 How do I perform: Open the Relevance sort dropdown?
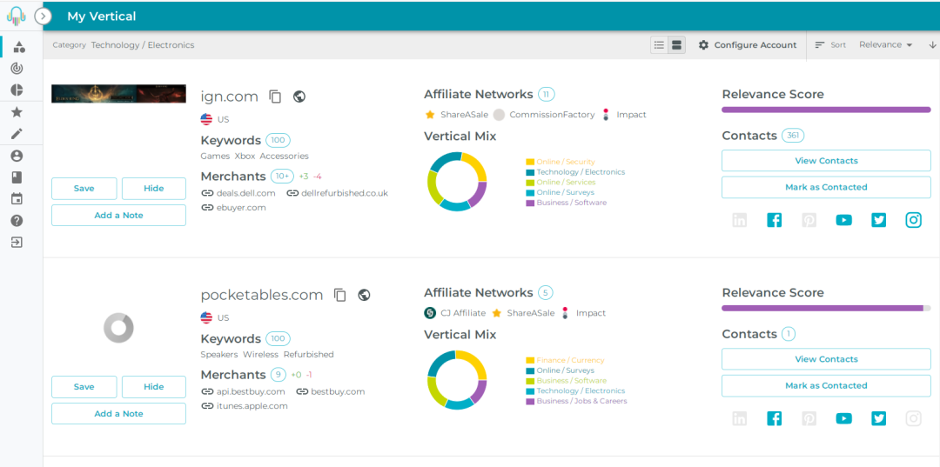(885, 45)
